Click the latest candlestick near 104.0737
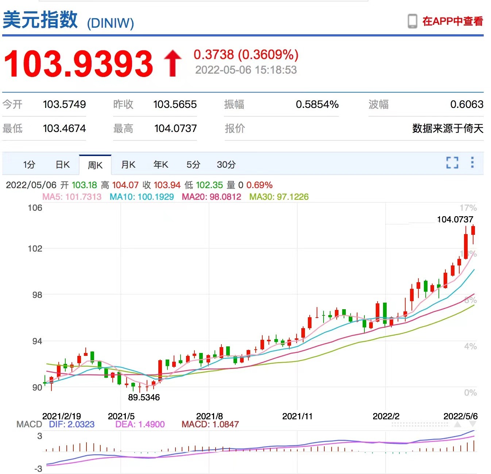The image size is (491, 474). coord(473,230)
